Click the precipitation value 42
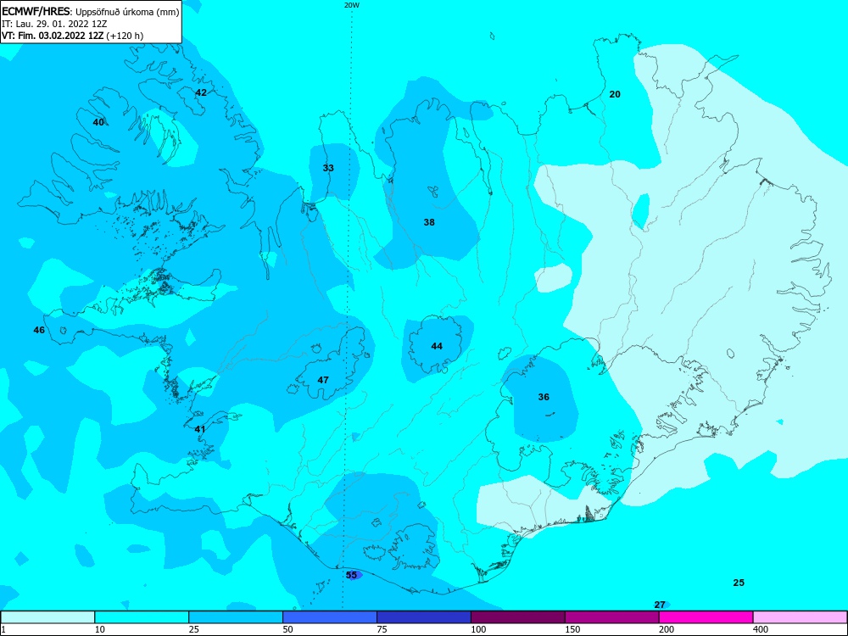 (201, 92)
